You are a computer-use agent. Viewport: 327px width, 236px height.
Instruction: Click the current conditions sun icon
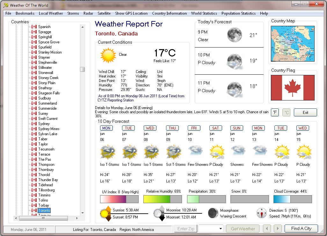tap(108, 55)
